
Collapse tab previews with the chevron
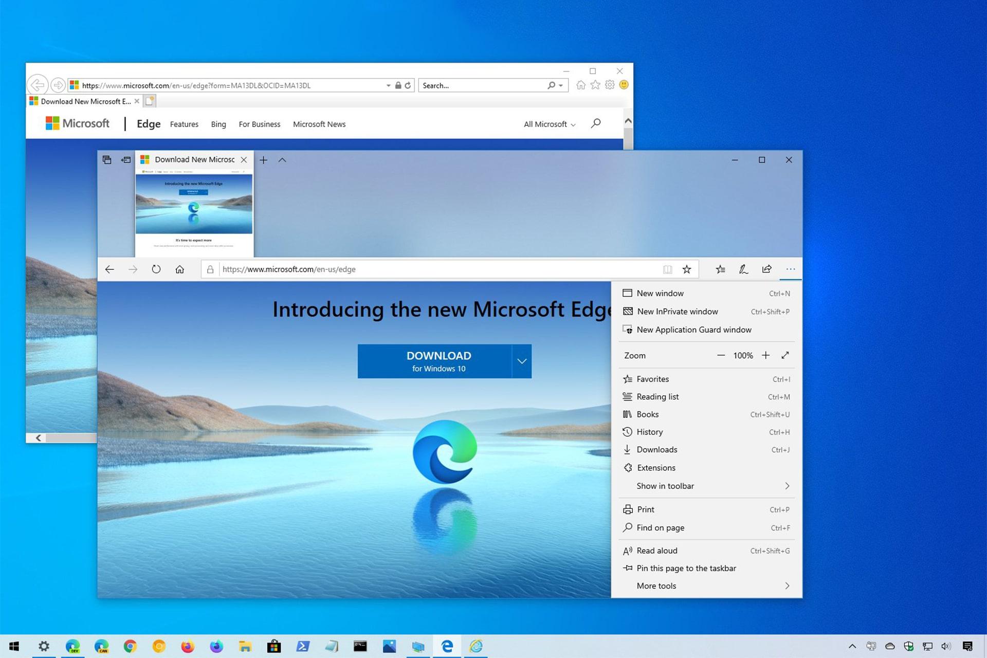click(282, 160)
